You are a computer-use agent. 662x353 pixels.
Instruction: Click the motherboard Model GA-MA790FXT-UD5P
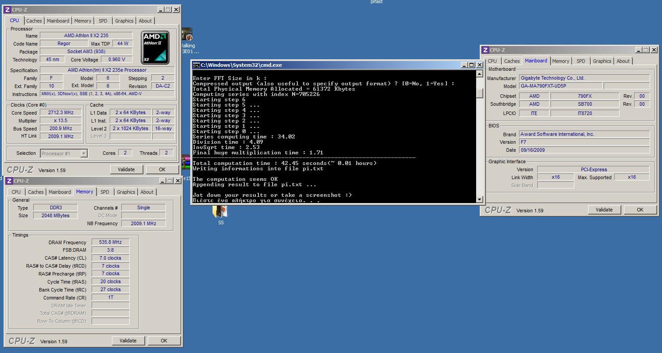[x=560, y=86]
